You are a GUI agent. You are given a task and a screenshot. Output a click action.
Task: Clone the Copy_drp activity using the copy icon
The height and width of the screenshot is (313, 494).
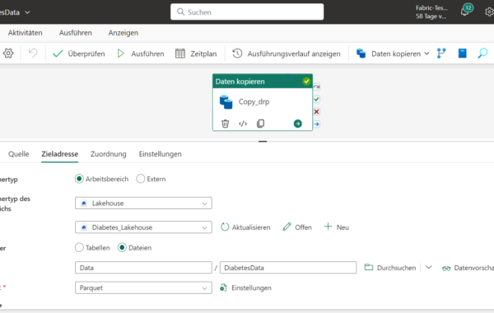260,124
